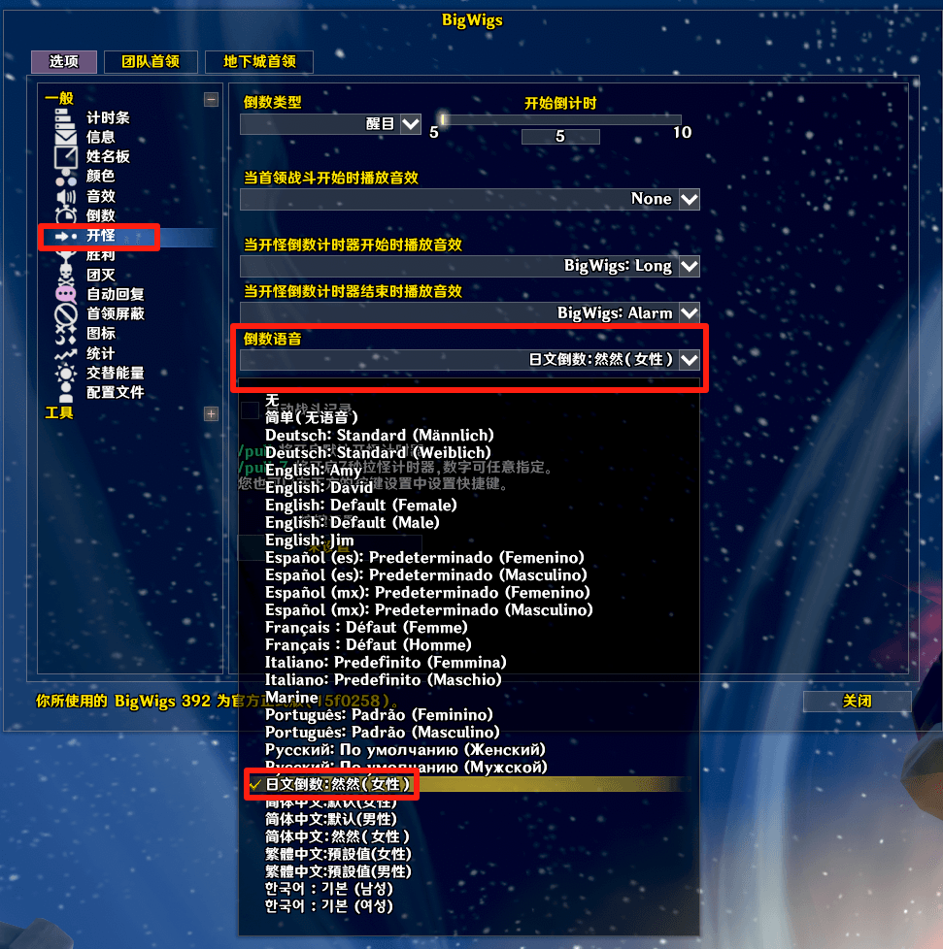
Task: Toggle the partly hidden checkbox behind the dropdown list
Action: 251,409
